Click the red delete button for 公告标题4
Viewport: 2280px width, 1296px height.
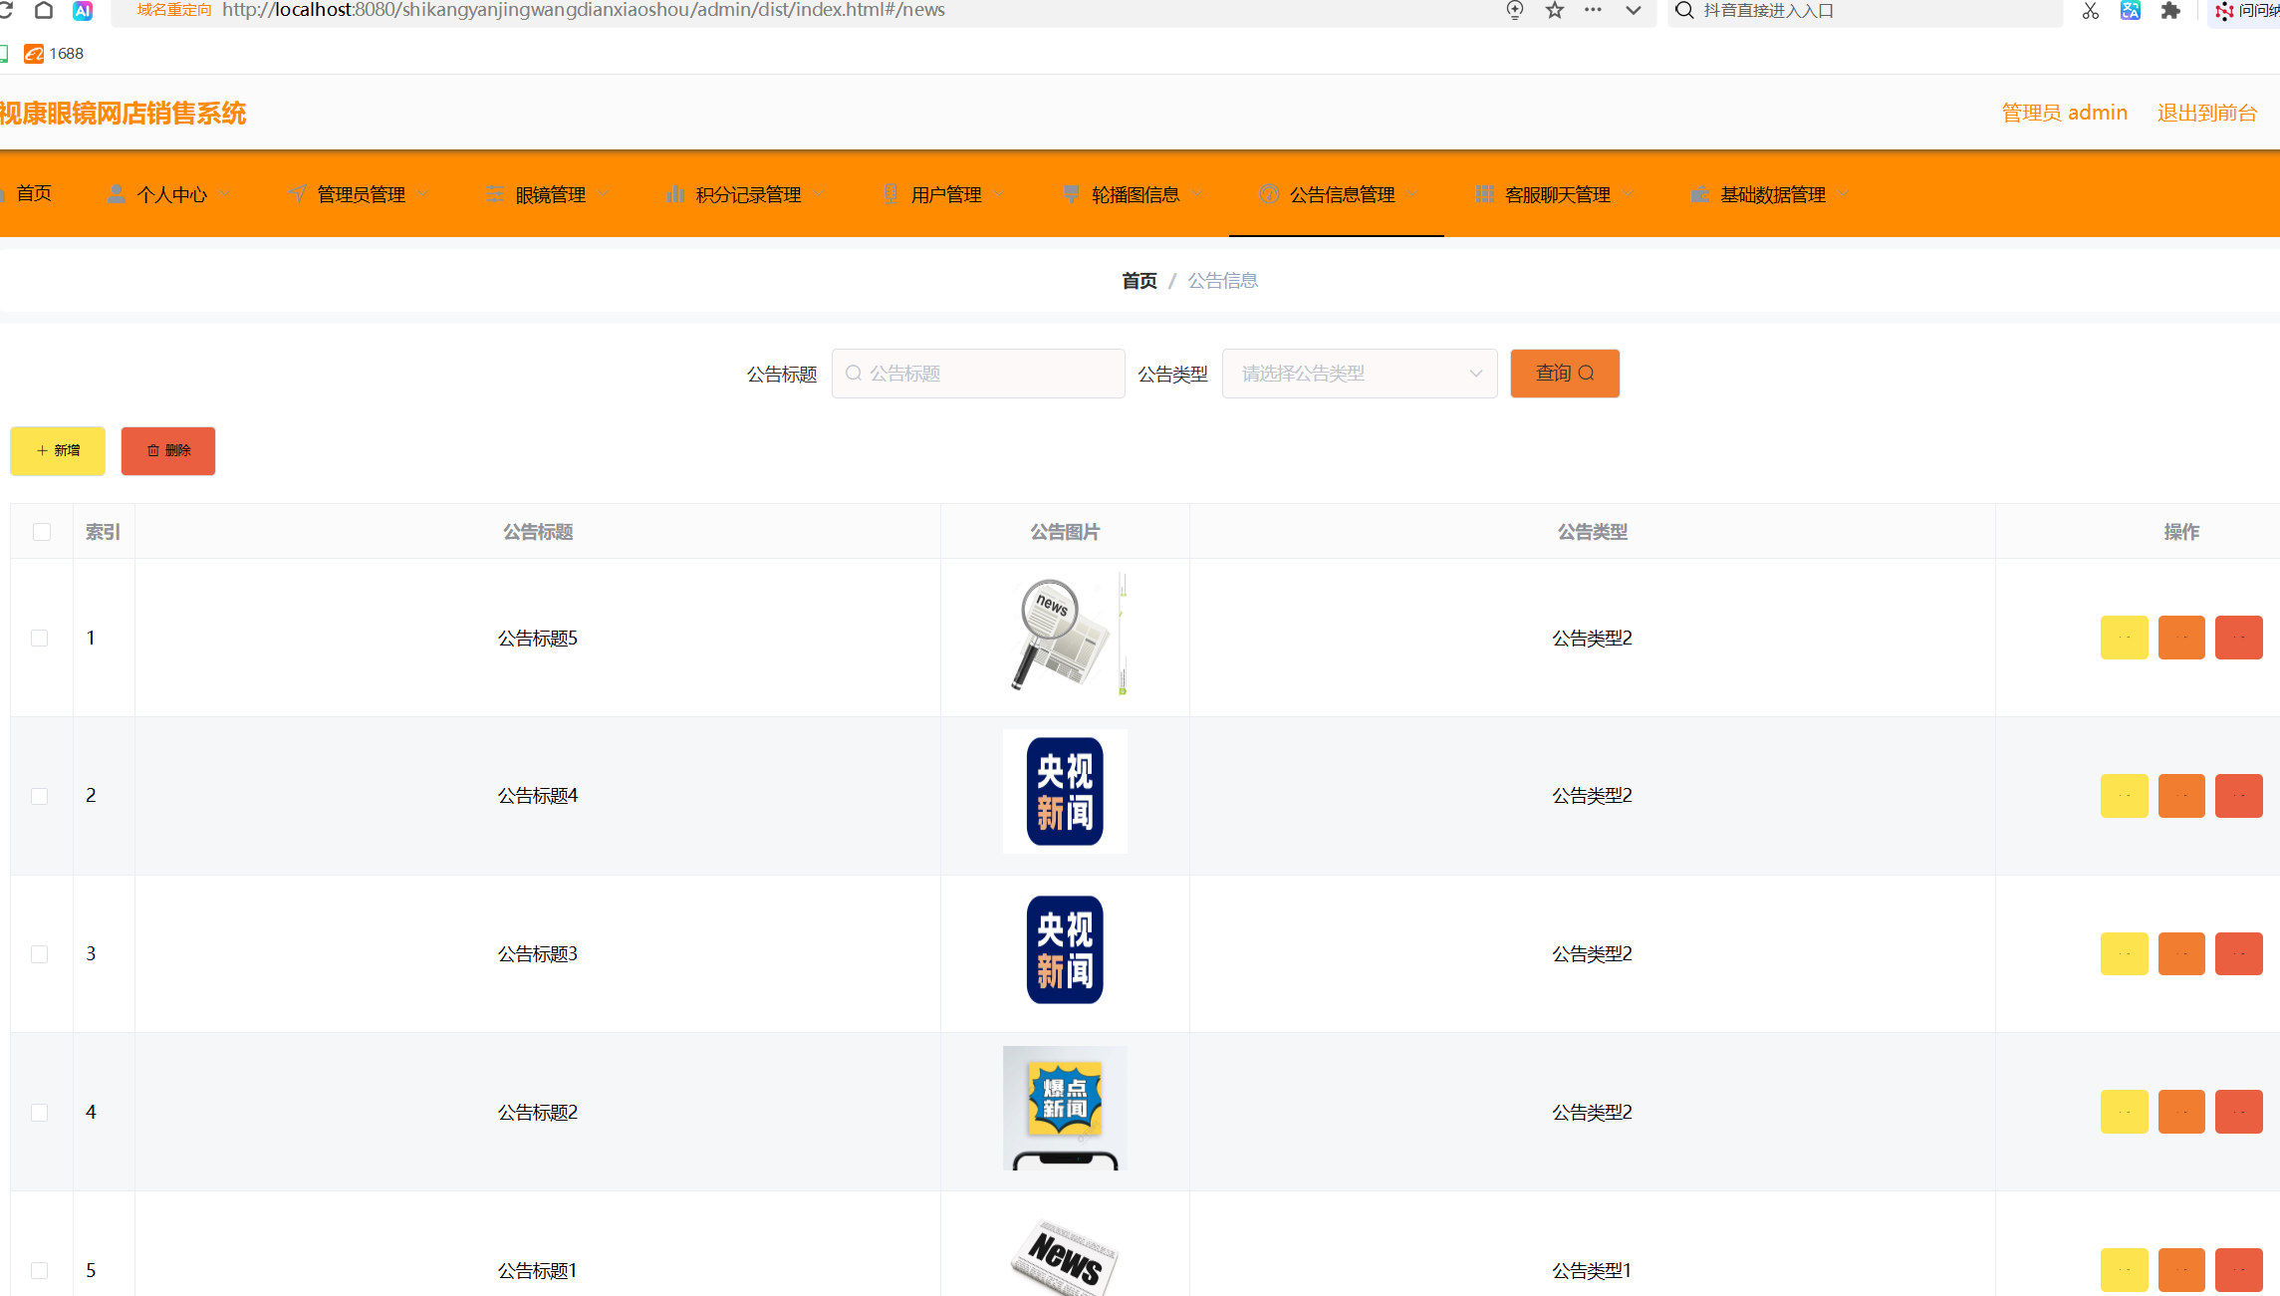(x=2238, y=796)
